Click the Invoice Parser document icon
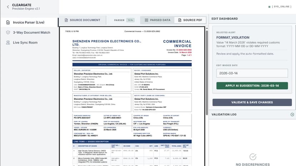 click(8, 22)
